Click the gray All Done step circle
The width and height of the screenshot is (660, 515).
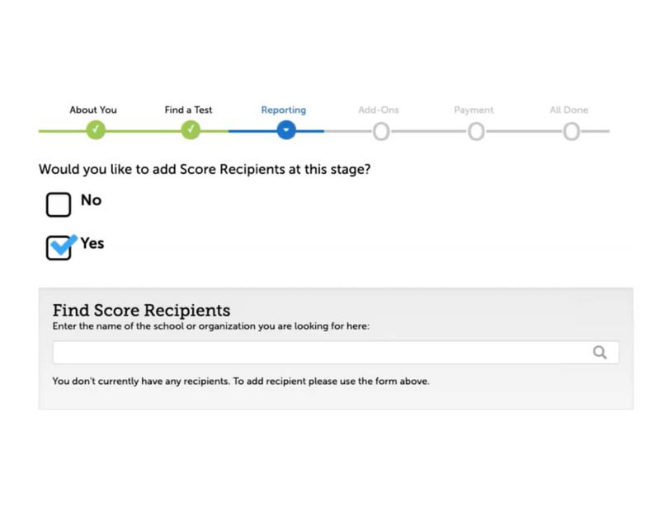(571, 129)
